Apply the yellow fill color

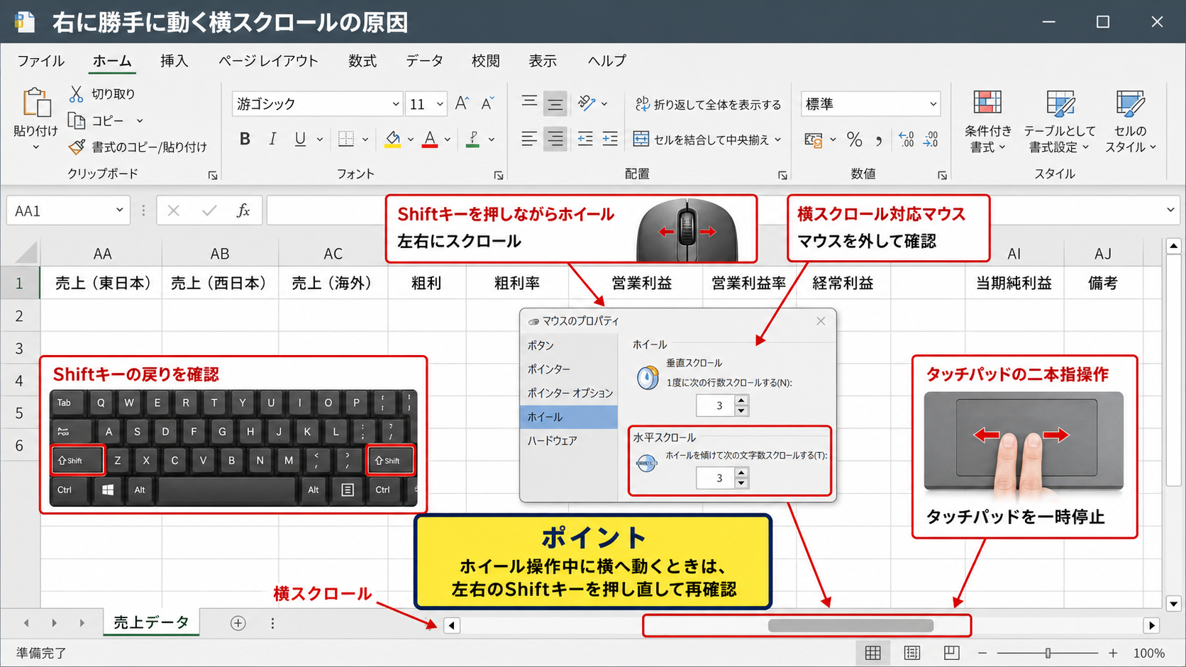(393, 139)
